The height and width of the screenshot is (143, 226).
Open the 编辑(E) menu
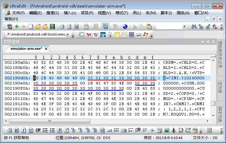[35, 13]
